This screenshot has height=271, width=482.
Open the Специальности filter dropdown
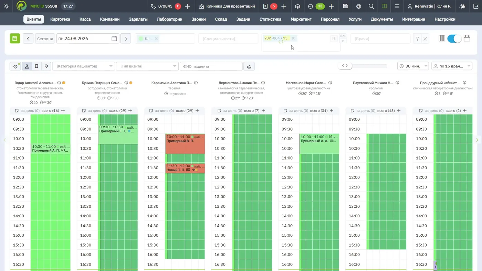pos(228,39)
